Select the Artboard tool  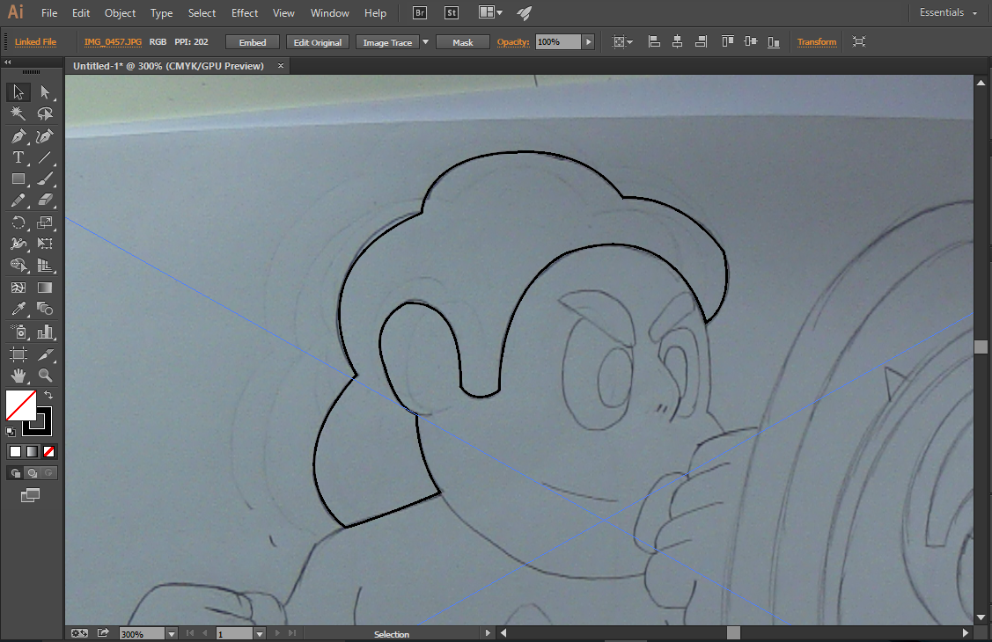coord(18,354)
